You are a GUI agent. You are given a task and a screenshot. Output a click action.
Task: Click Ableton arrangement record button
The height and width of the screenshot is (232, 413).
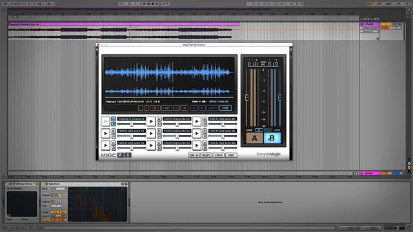153,4
